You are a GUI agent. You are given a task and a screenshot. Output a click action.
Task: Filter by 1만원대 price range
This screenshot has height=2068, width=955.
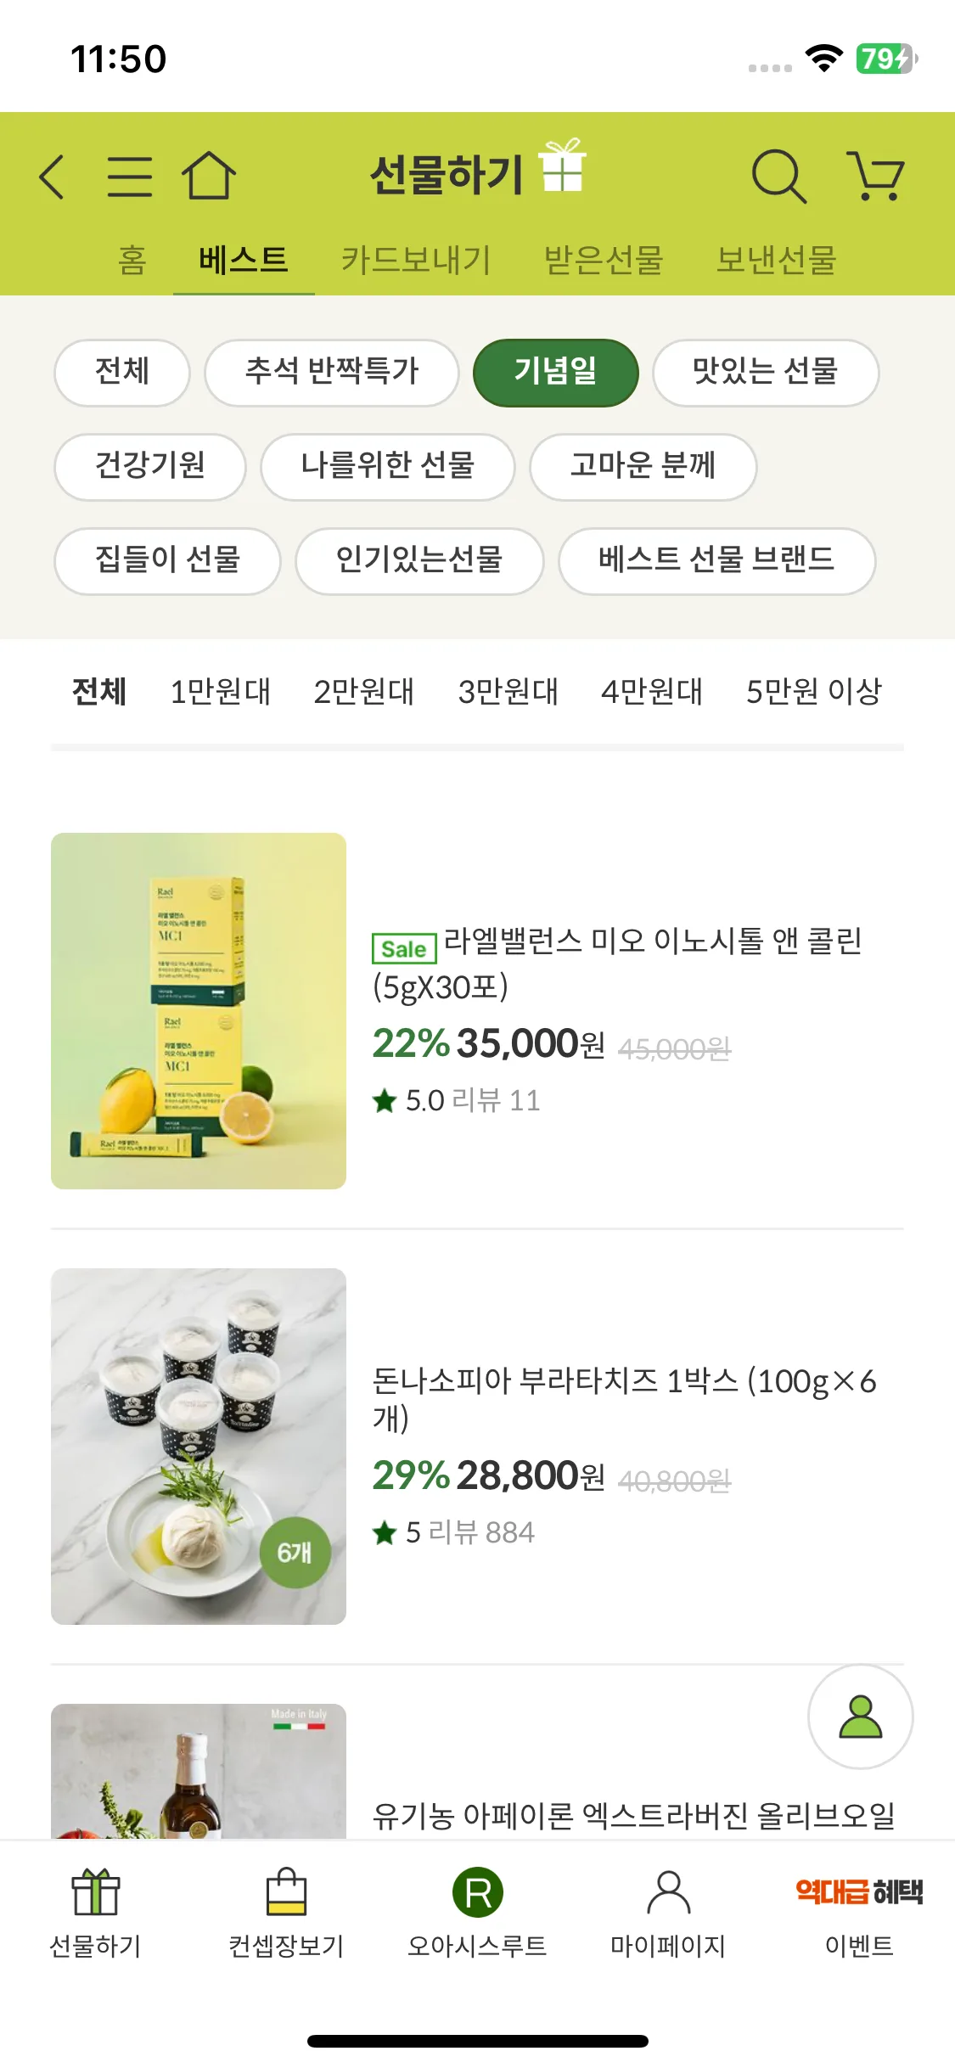click(x=220, y=692)
